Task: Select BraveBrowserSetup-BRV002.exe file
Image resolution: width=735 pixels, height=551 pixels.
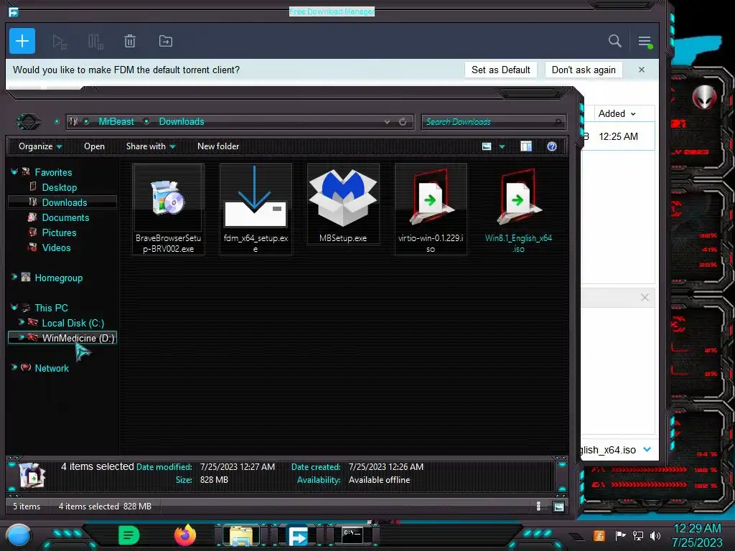Action: [168, 209]
